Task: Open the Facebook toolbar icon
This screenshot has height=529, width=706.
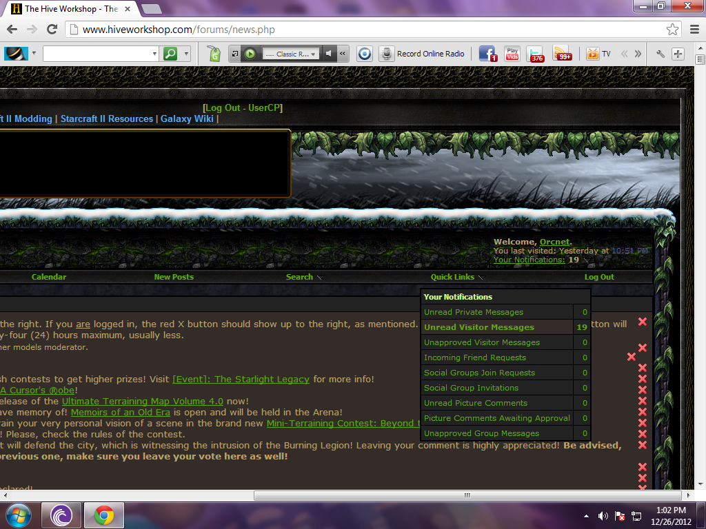Action: [x=487, y=54]
